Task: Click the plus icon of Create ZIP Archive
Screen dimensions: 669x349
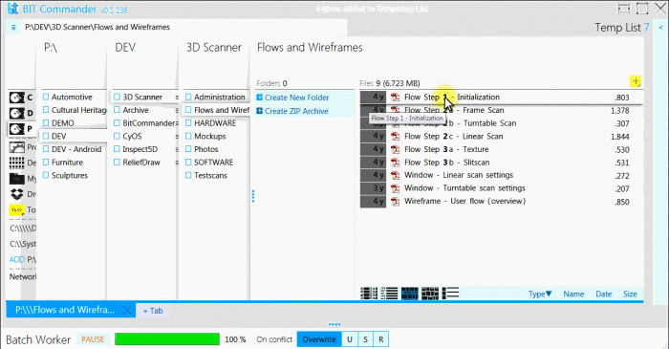Action: click(259, 111)
